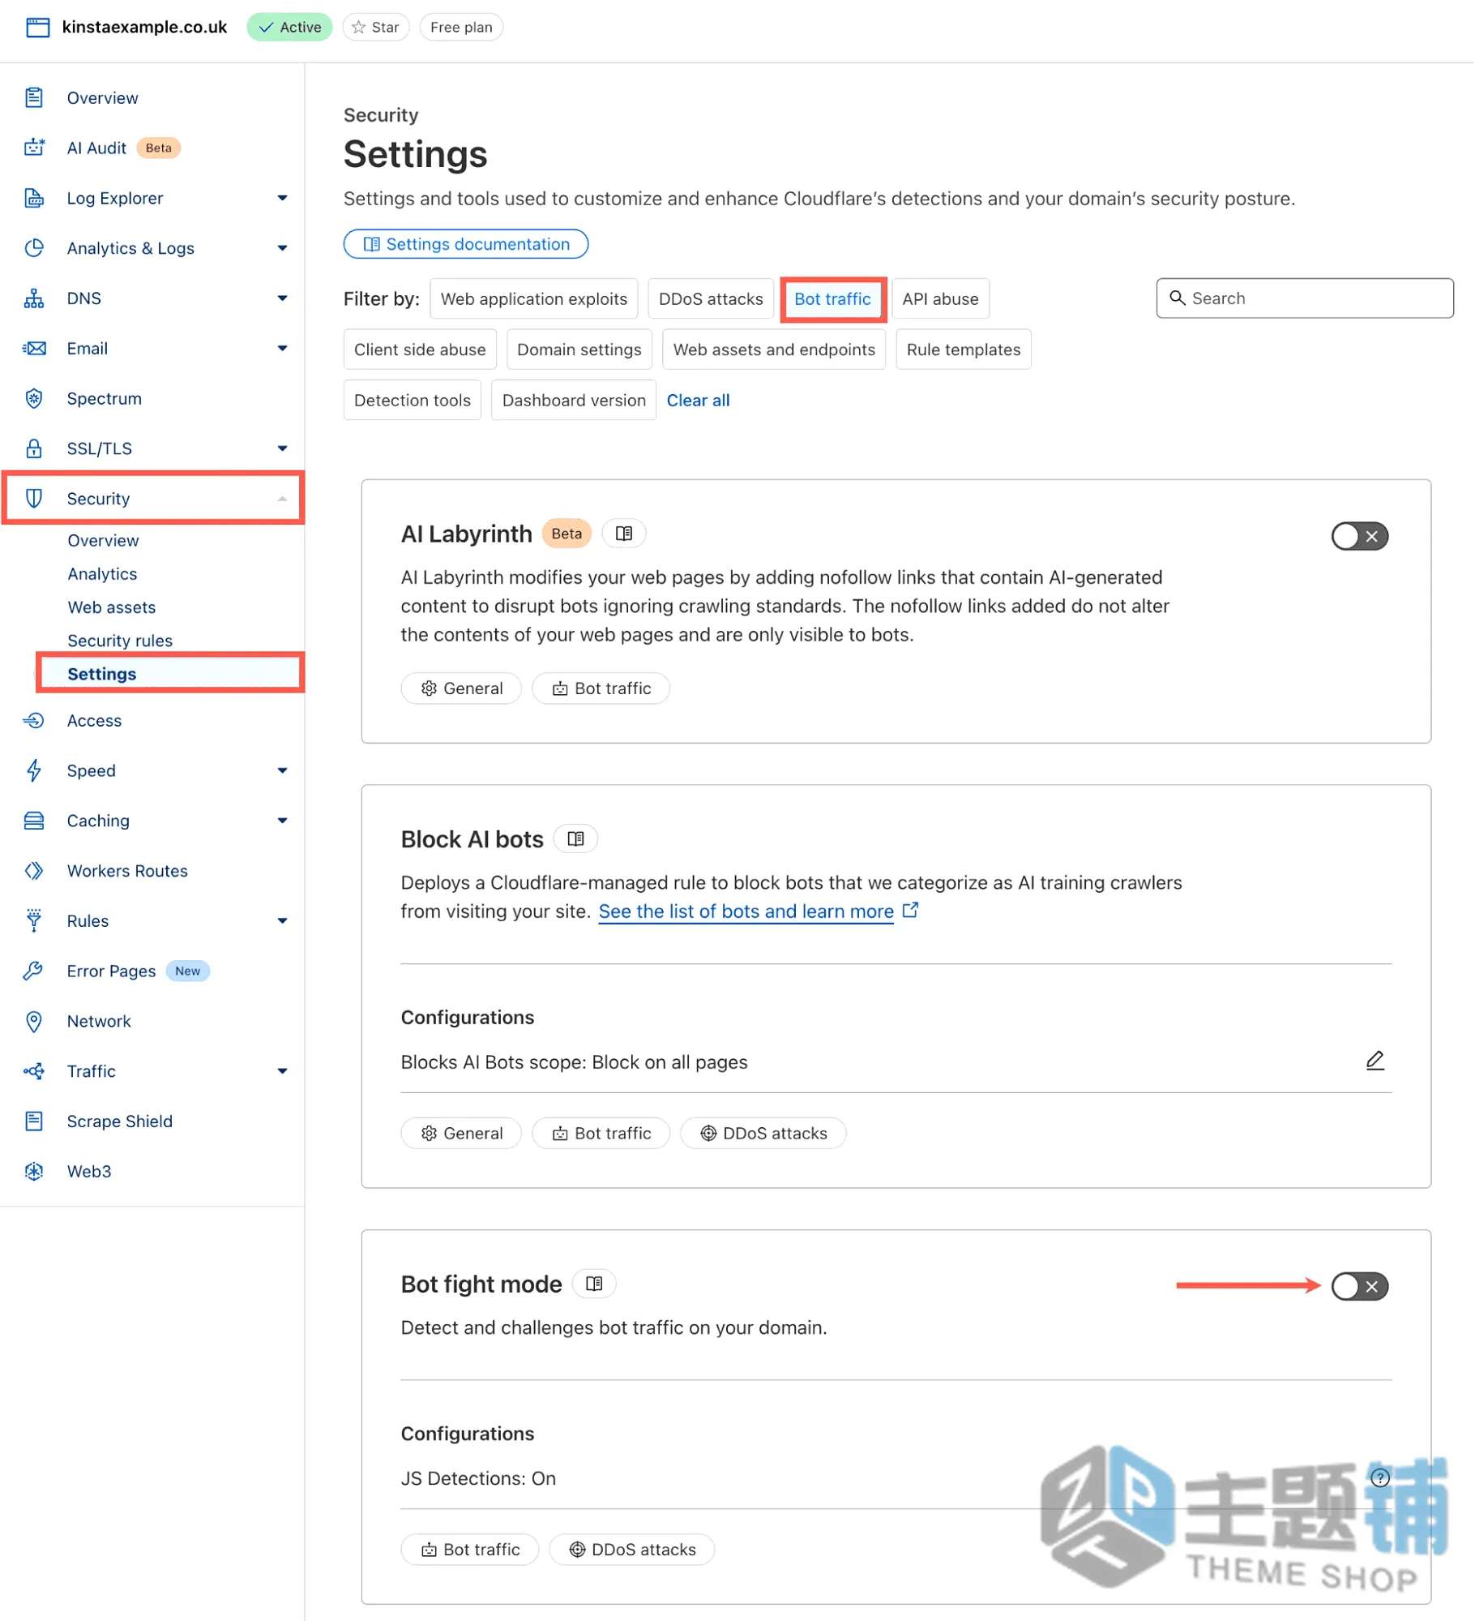Viewport: 1475px width, 1621px height.
Task: Click DDoS attacks tag under Block AI bots
Action: (x=763, y=1134)
